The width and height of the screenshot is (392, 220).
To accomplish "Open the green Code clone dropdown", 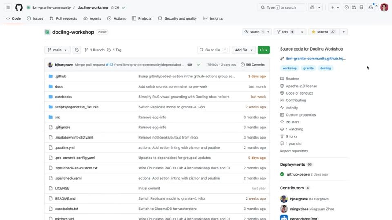I will point(264,50).
